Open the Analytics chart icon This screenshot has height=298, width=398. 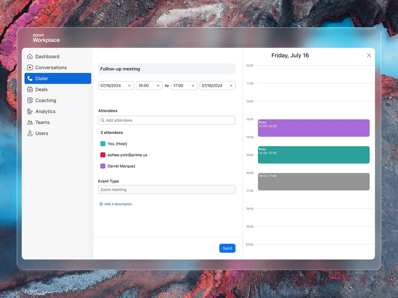(30, 111)
